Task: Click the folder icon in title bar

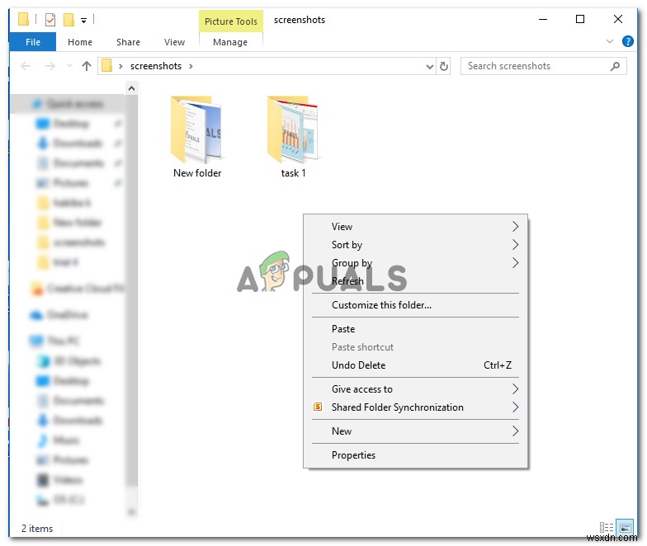Action: coord(23,20)
